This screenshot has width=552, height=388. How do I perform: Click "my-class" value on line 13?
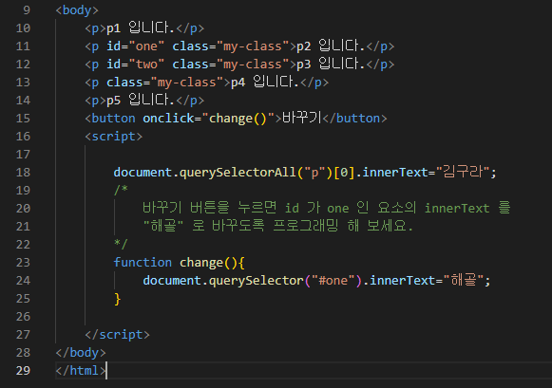187,83
